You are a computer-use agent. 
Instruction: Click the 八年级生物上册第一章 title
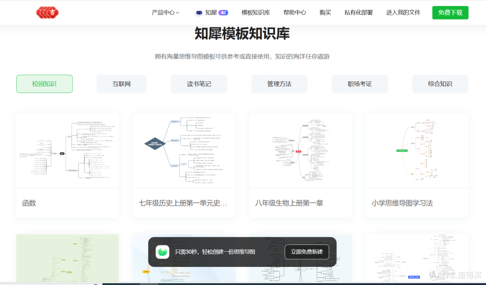(x=289, y=203)
